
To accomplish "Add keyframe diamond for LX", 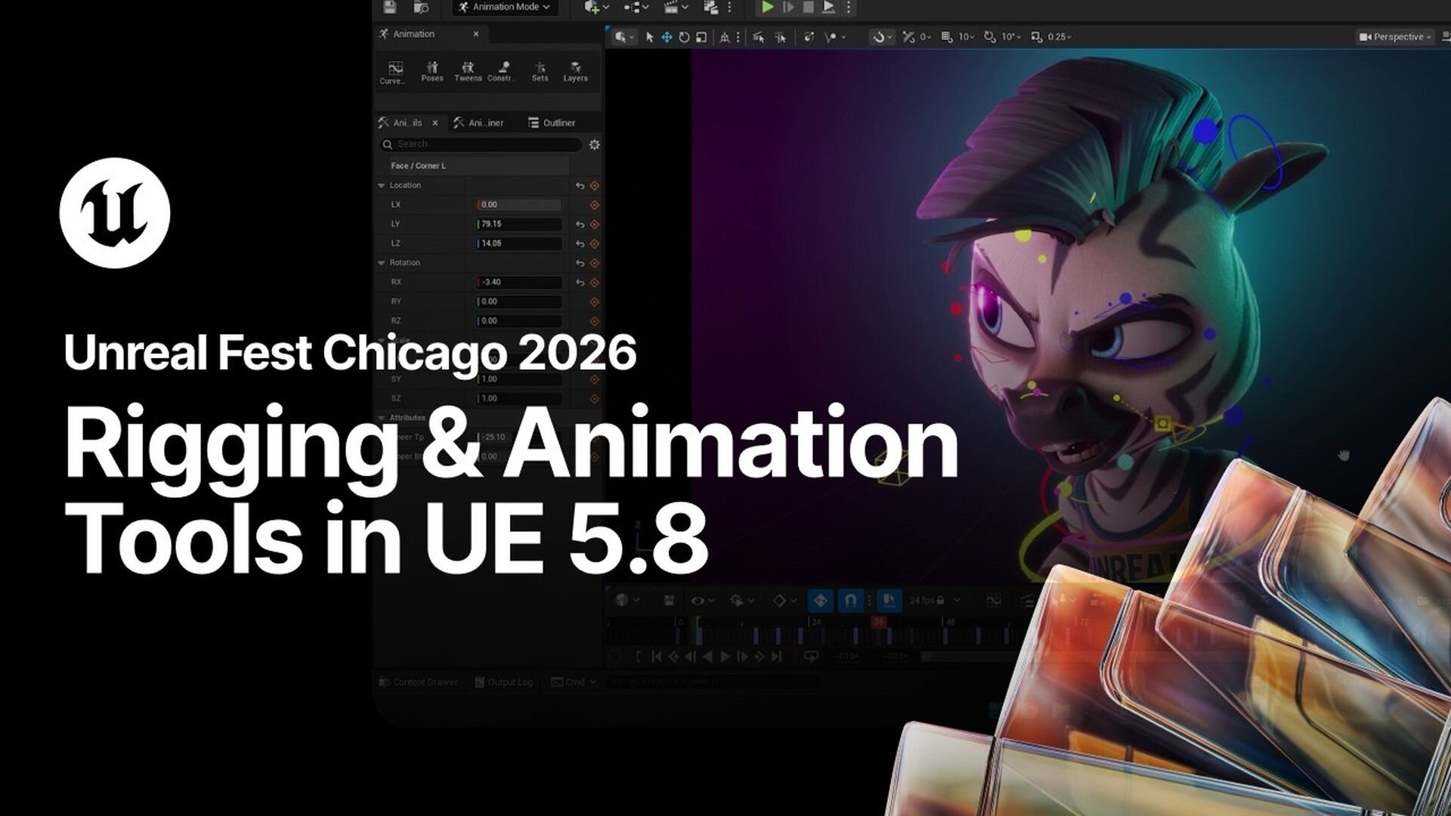I will [594, 205].
